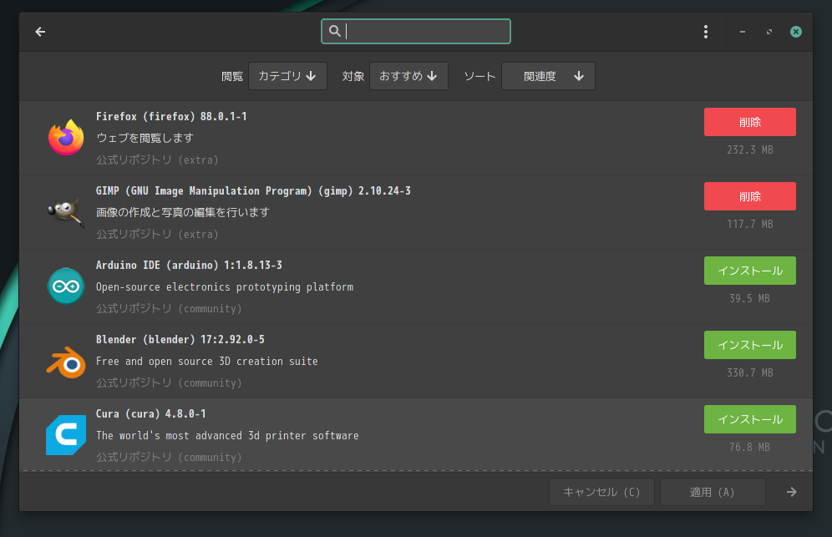Click Firefox's 公式リポジトリ (extra) label
The height and width of the screenshot is (537, 832).
point(157,160)
